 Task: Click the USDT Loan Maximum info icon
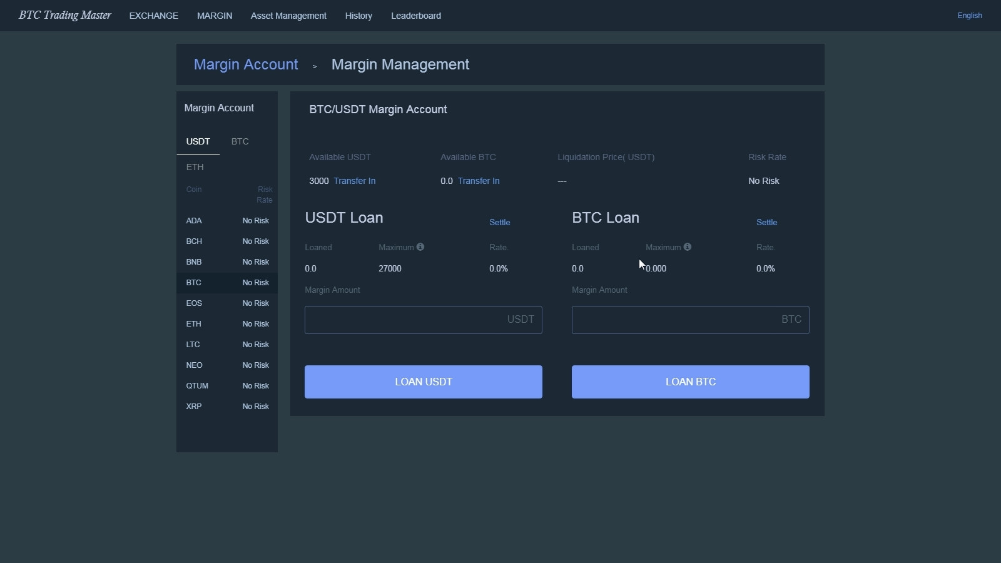(x=420, y=247)
